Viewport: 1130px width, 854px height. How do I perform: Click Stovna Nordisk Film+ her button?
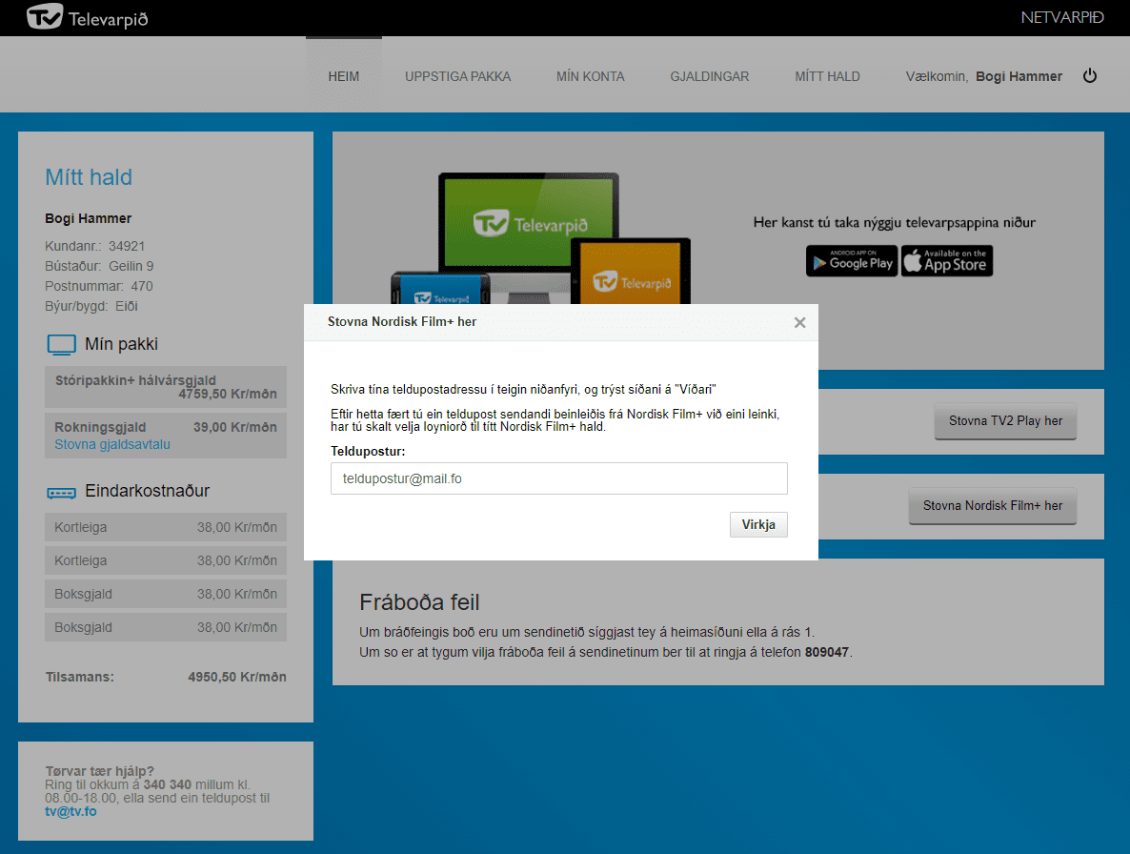[x=993, y=506]
